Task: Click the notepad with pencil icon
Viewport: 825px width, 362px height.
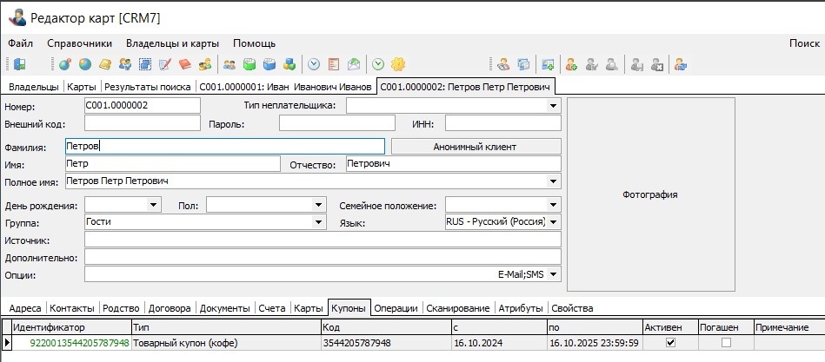Action: 165,64
